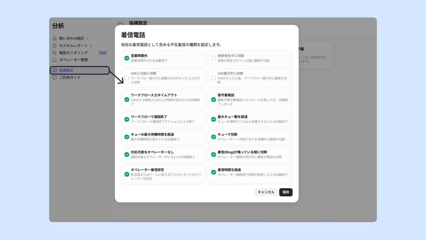Toggle オペレーター着信拒否 checkbox
Image resolution: width=426 pixels, height=240 pixels.
127,174
